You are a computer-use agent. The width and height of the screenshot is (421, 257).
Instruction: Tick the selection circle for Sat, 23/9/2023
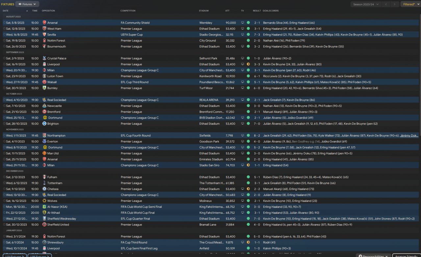4,76
